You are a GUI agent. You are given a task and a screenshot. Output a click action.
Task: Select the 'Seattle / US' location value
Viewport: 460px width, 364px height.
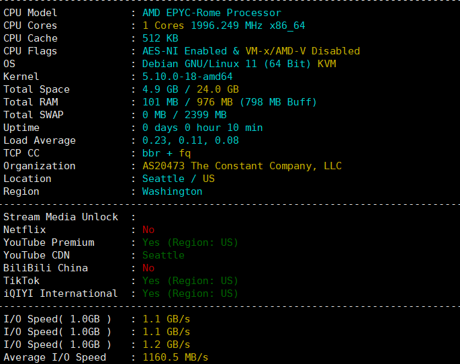pos(179,179)
